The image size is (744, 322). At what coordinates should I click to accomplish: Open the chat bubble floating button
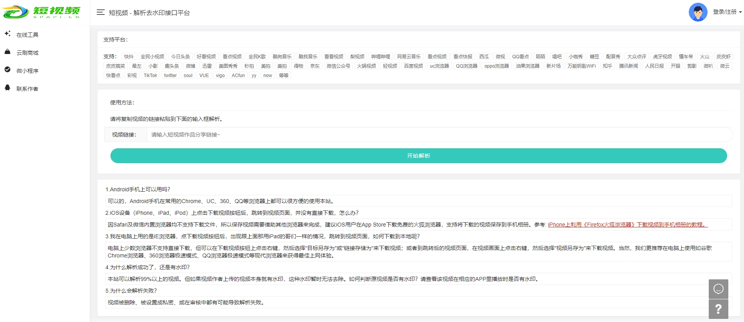pyautogui.click(x=718, y=289)
